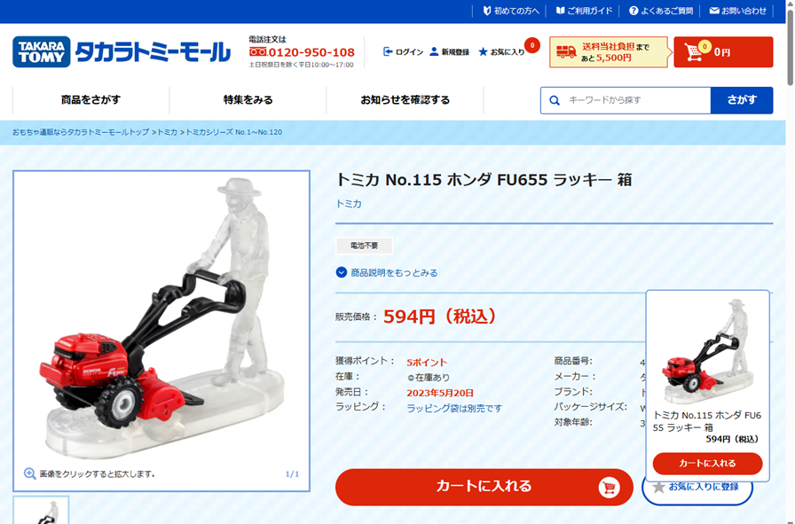Open favorites via the star お気に入り icon

[483, 51]
